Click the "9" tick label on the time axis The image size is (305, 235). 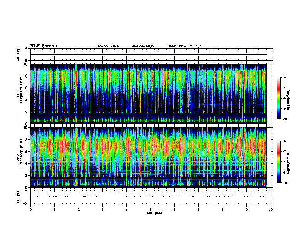click(x=246, y=210)
